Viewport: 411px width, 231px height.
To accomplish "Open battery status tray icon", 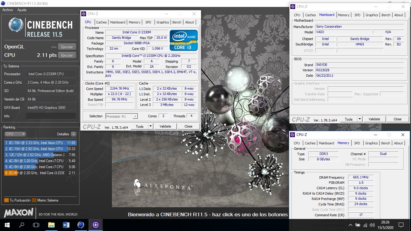I will pos(358,225).
